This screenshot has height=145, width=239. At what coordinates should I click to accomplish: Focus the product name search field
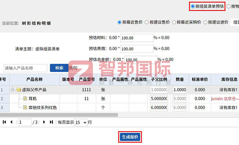click(25, 68)
